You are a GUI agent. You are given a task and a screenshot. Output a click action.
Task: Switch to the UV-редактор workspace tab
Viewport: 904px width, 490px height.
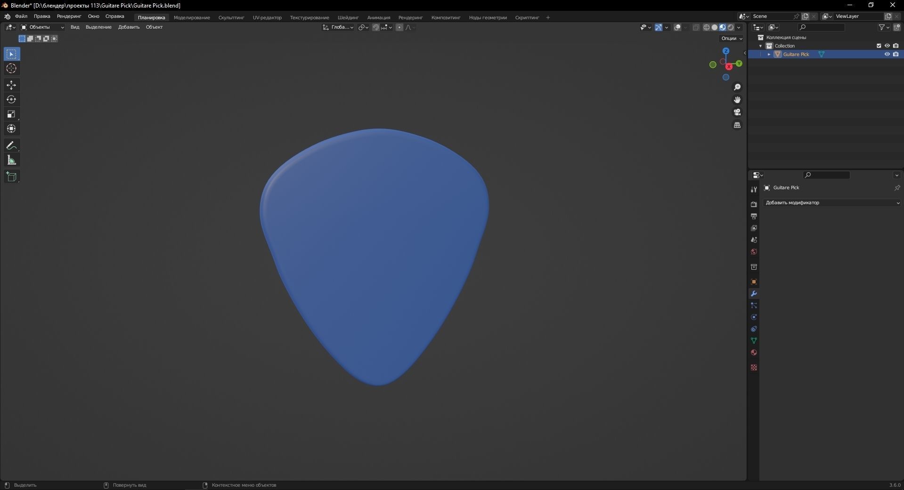(x=267, y=17)
